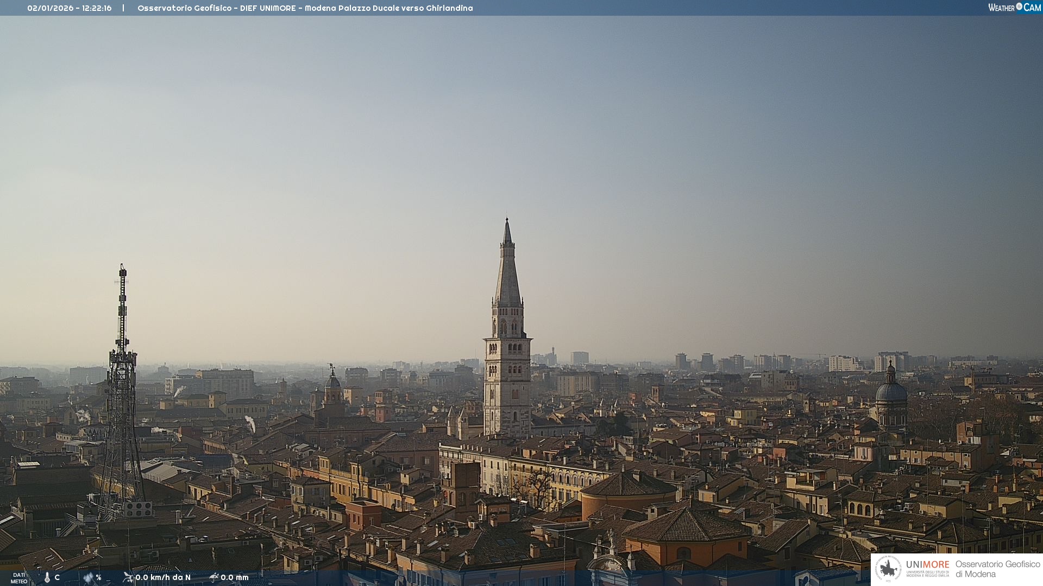
Task: Click the Ghirlandina tower spire
Action: [507, 271]
